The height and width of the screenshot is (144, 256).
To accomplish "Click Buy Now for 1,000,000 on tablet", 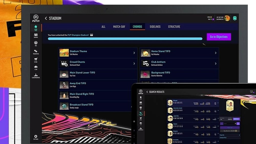I will 230,131.
